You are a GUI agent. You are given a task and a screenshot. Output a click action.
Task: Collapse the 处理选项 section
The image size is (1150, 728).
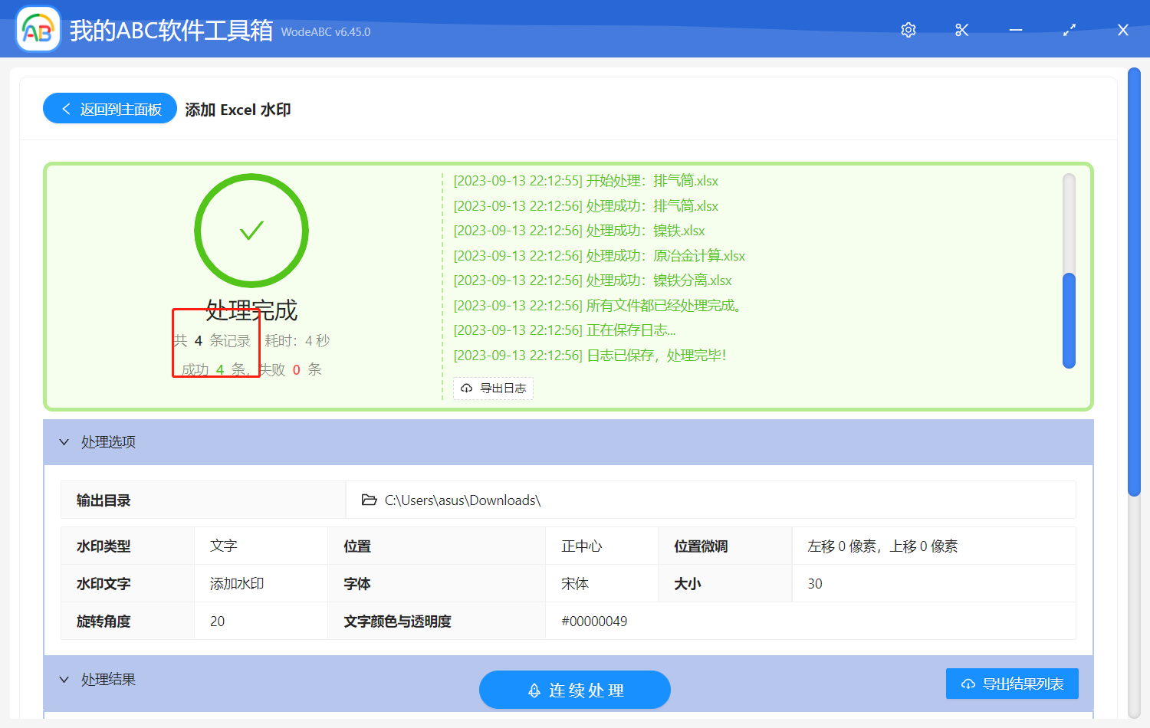click(x=64, y=442)
